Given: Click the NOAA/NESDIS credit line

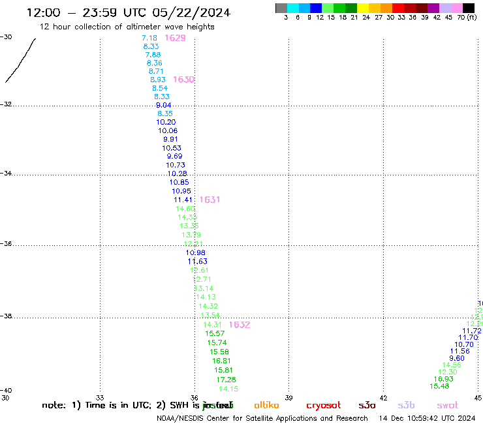Looking at the screenshot, I should point(262,418).
